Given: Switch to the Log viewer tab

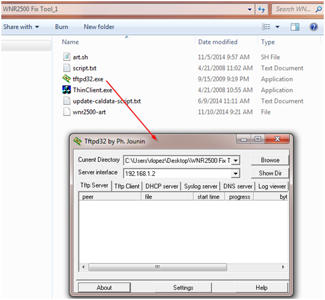Looking at the screenshot, I should point(272,186).
